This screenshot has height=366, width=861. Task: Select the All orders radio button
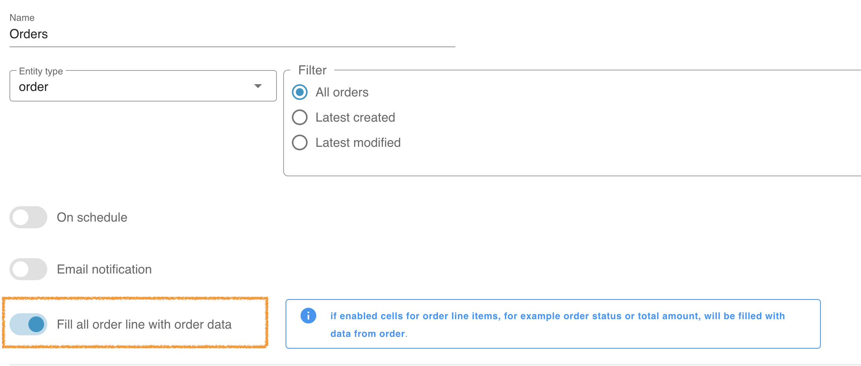(300, 92)
